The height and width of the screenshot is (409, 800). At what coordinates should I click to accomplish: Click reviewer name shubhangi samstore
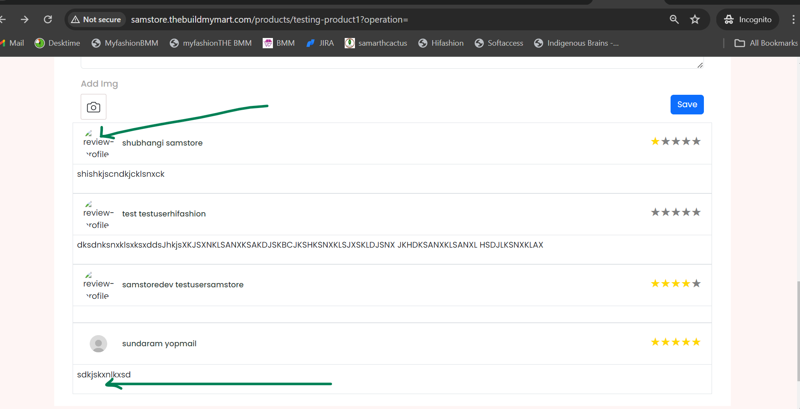tap(162, 143)
